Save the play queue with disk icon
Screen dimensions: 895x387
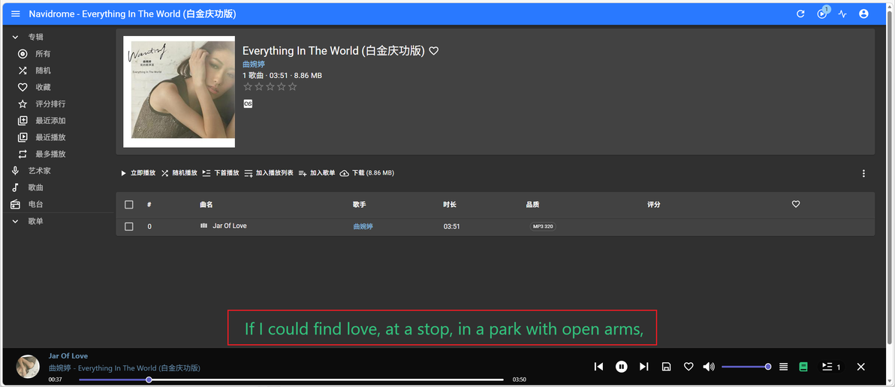666,367
